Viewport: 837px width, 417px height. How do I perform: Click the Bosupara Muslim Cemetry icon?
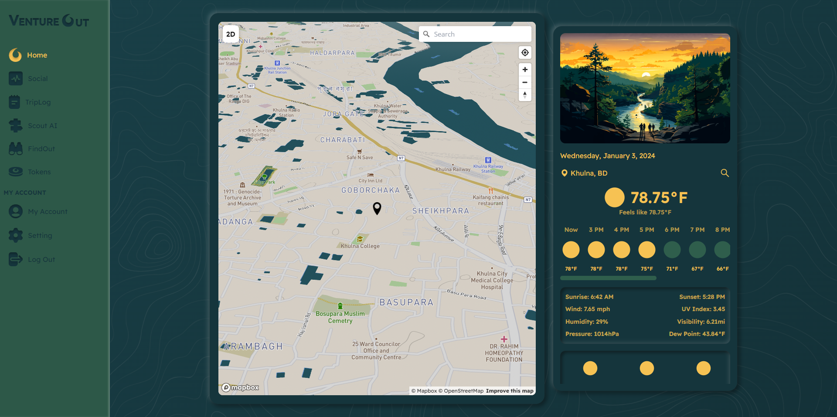(340, 306)
